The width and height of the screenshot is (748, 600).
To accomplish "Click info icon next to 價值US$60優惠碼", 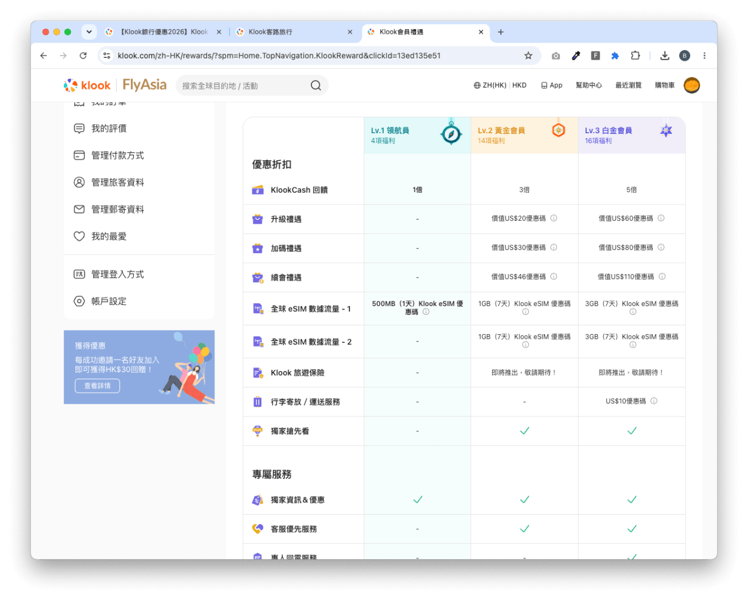I will coord(661,218).
